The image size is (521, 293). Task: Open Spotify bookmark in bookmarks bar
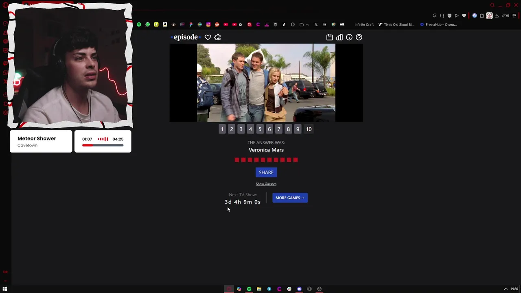pyautogui.click(x=139, y=24)
